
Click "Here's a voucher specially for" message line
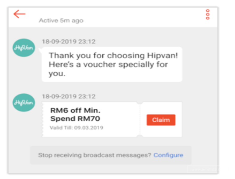(x=108, y=64)
